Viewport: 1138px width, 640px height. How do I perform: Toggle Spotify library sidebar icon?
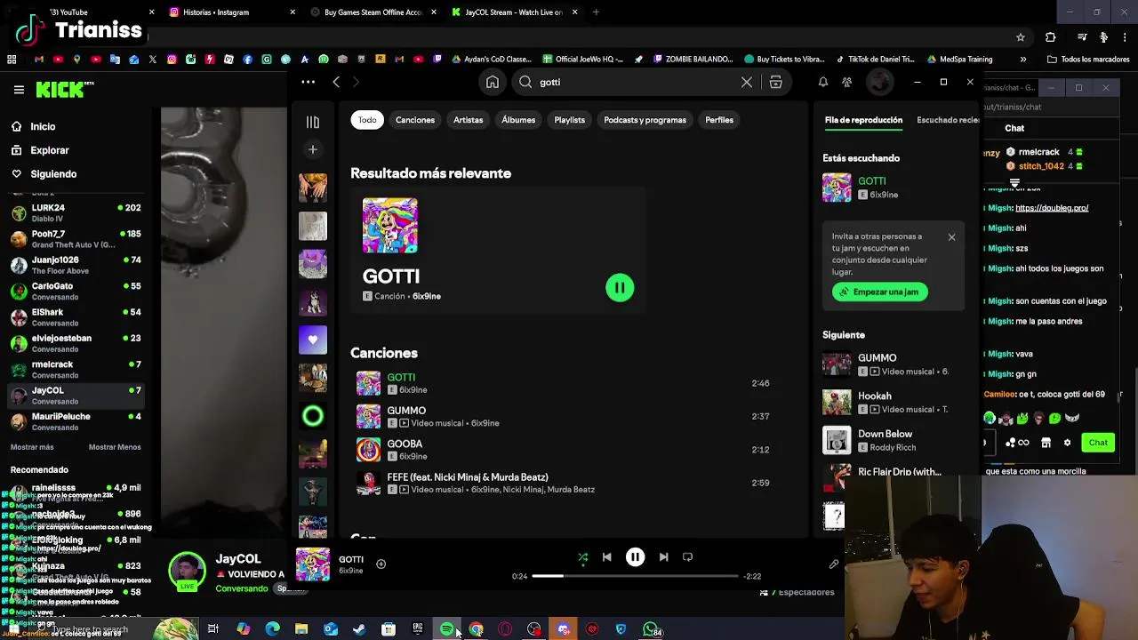pyautogui.click(x=313, y=122)
